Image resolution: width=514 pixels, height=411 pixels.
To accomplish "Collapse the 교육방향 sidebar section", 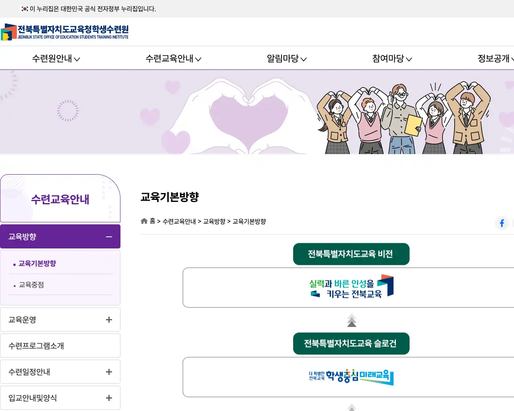I will pos(108,236).
